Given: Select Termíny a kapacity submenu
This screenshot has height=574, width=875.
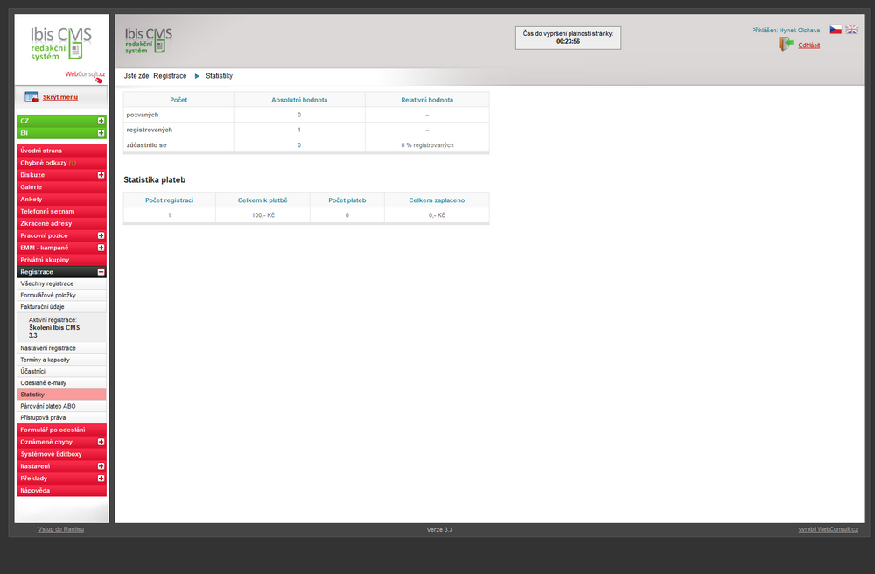Looking at the screenshot, I should 61,360.
